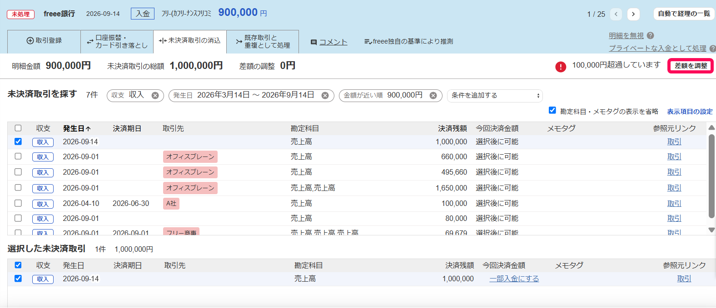Check the row with balance 1,650,000
716x308 pixels.
[18, 187]
